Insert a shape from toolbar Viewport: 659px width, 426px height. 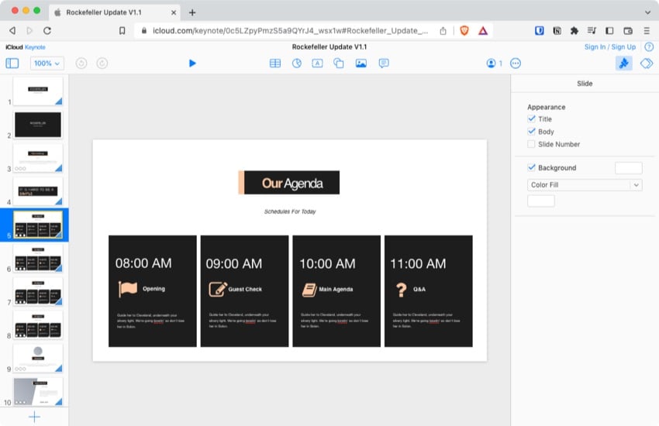(339, 64)
